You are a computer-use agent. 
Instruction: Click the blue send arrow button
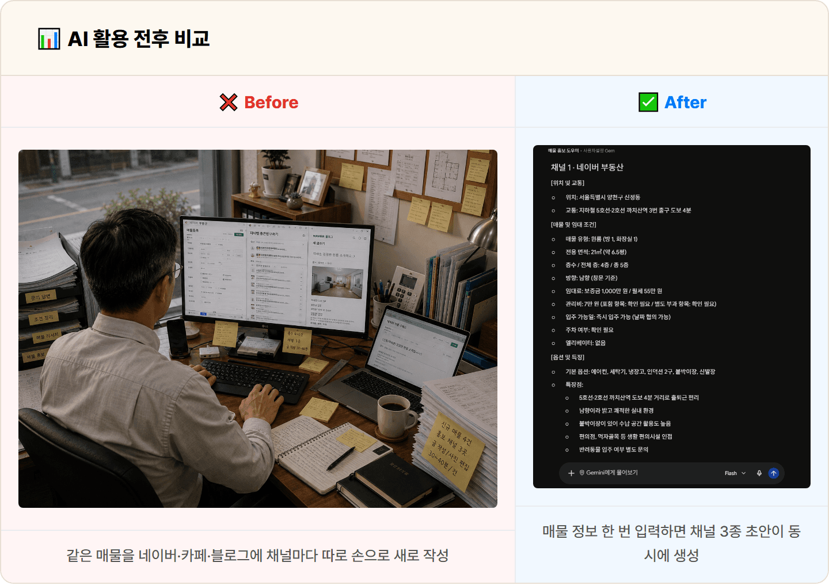pyautogui.click(x=774, y=473)
